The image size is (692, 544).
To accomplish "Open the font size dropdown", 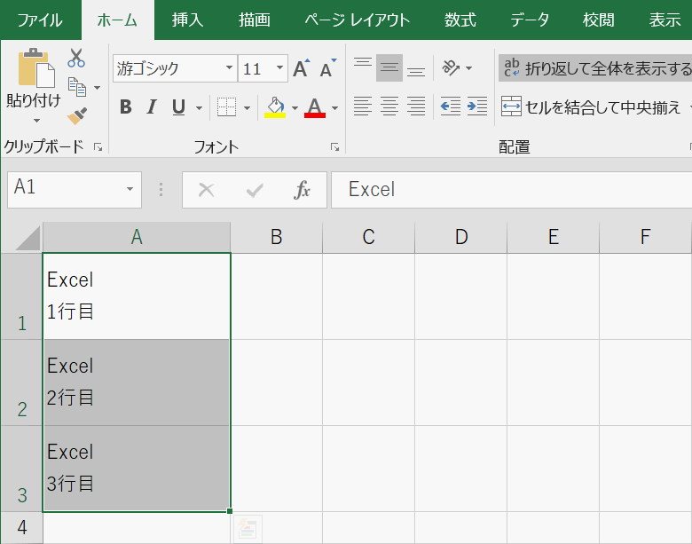I will click(x=279, y=68).
